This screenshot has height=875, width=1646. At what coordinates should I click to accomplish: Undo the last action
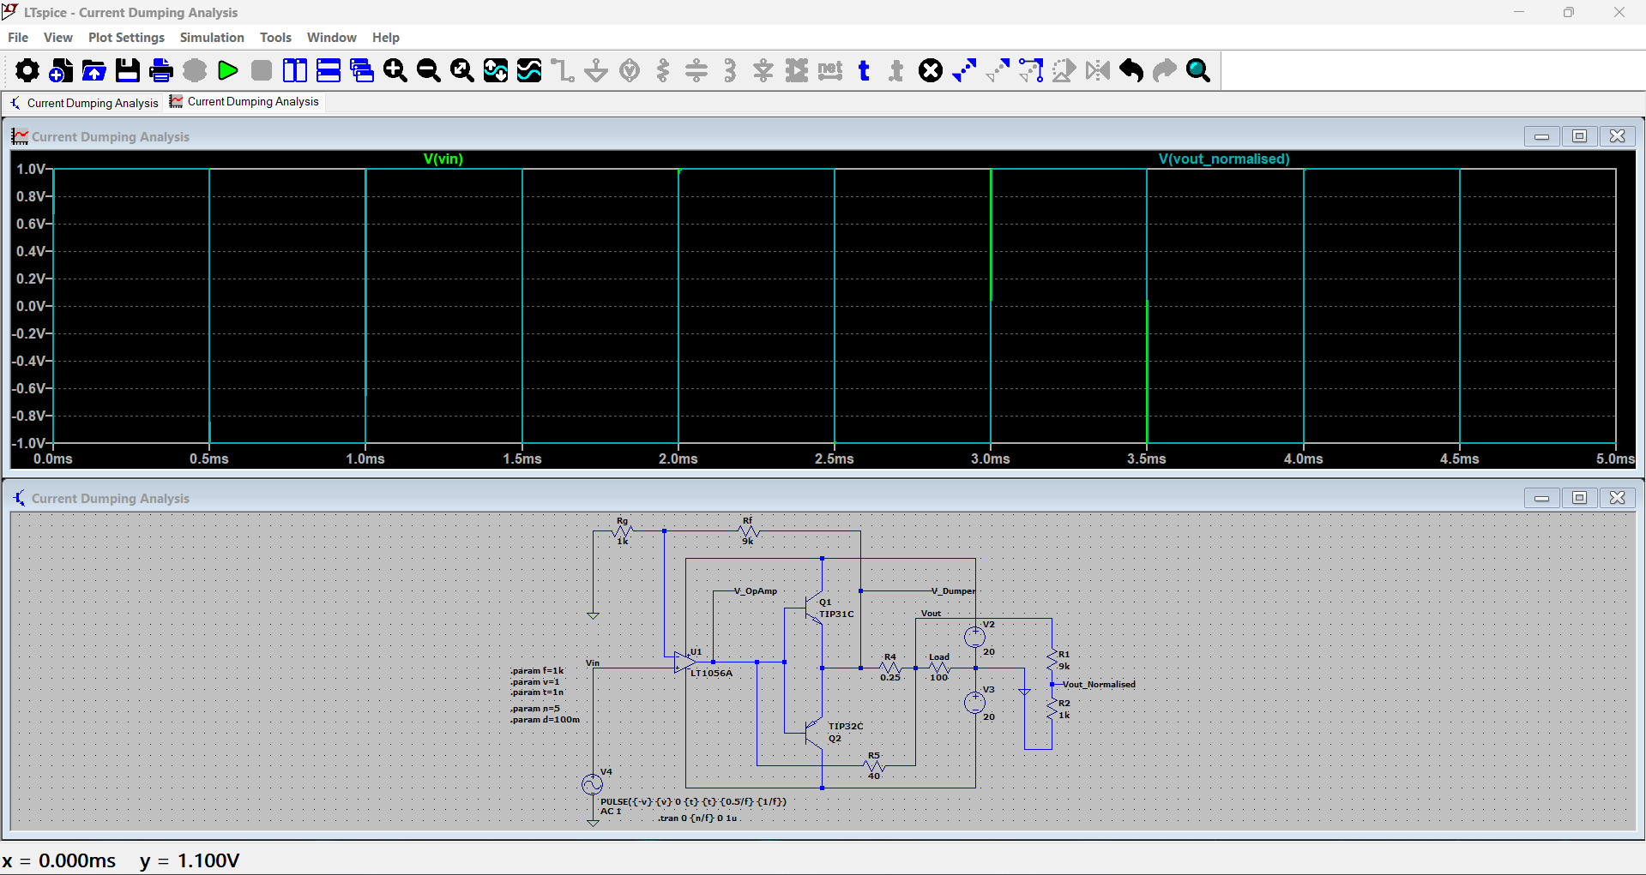click(x=1131, y=70)
